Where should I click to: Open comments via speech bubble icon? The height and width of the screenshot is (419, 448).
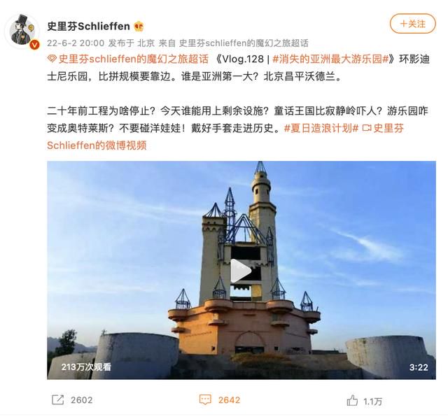[205, 399]
